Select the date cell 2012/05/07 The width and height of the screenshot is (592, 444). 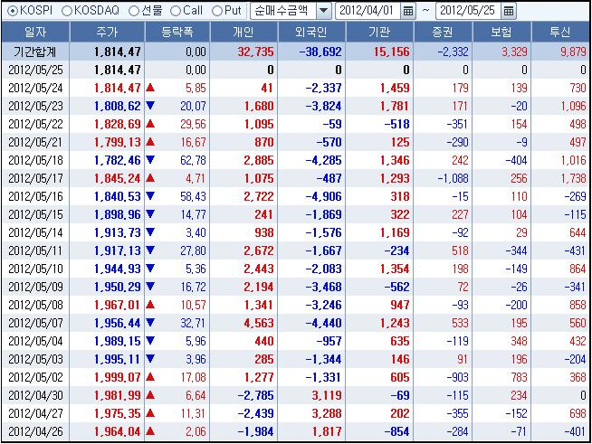(x=35, y=323)
